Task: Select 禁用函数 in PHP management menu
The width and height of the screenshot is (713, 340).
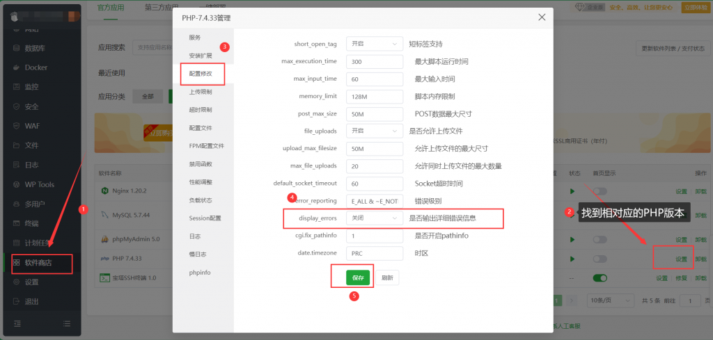Action: pyautogui.click(x=200, y=164)
